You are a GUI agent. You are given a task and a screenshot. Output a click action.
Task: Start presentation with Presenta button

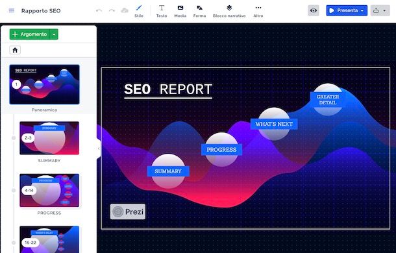pos(343,10)
